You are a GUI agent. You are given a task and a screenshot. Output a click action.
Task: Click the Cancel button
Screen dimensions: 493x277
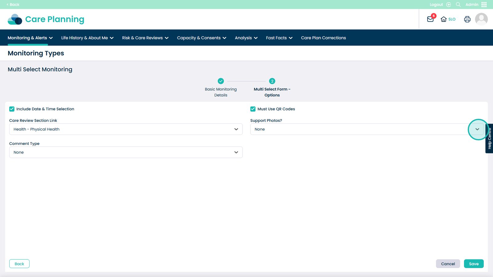[448, 264]
